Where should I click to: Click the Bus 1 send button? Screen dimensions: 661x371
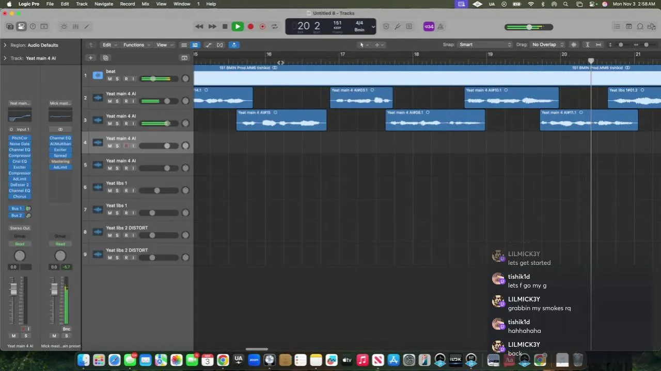[17, 209]
